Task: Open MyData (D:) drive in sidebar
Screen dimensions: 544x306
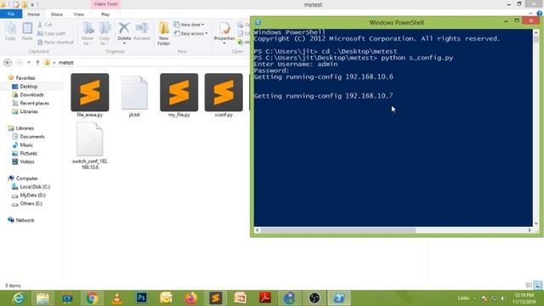Action: coord(32,195)
